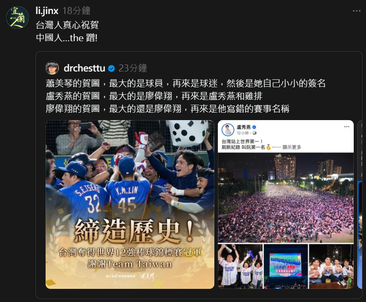Click the verified badge next to 盧秀燕

[254, 127]
